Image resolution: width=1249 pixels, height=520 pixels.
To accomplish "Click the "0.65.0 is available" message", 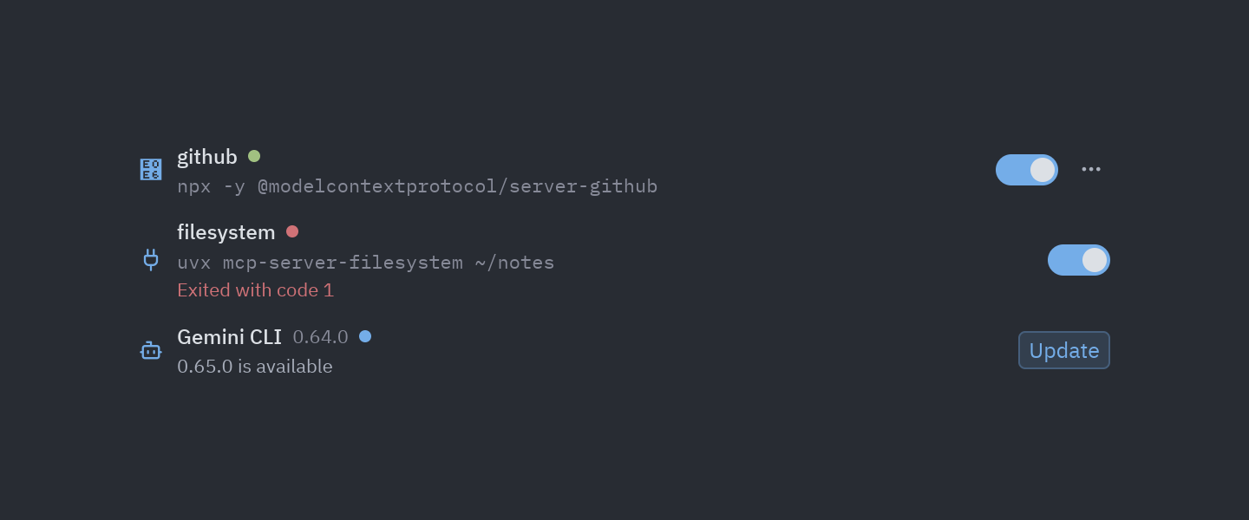I will (255, 367).
